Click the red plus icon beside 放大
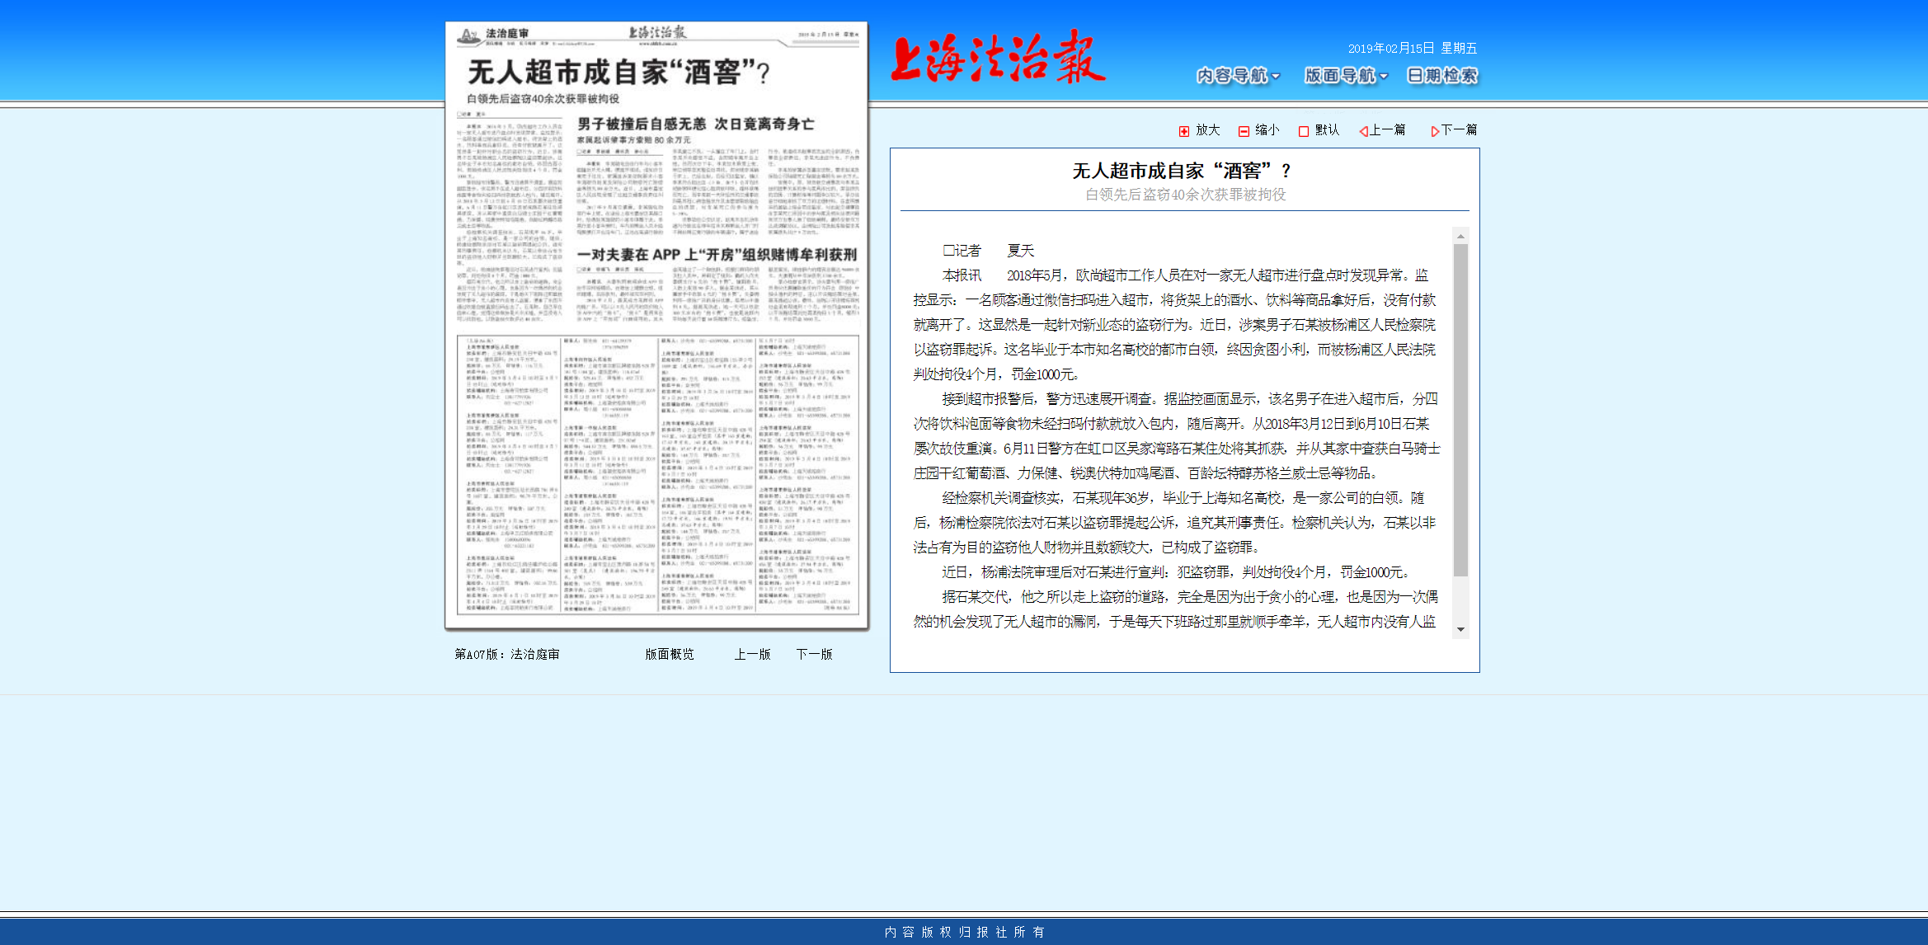This screenshot has height=945, width=1928. [1185, 129]
